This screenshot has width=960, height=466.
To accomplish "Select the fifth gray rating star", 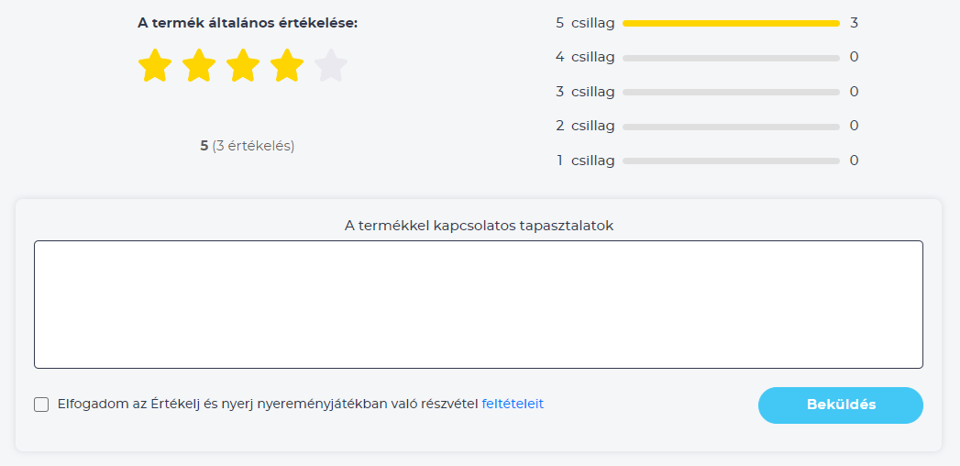I will (x=331, y=65).
